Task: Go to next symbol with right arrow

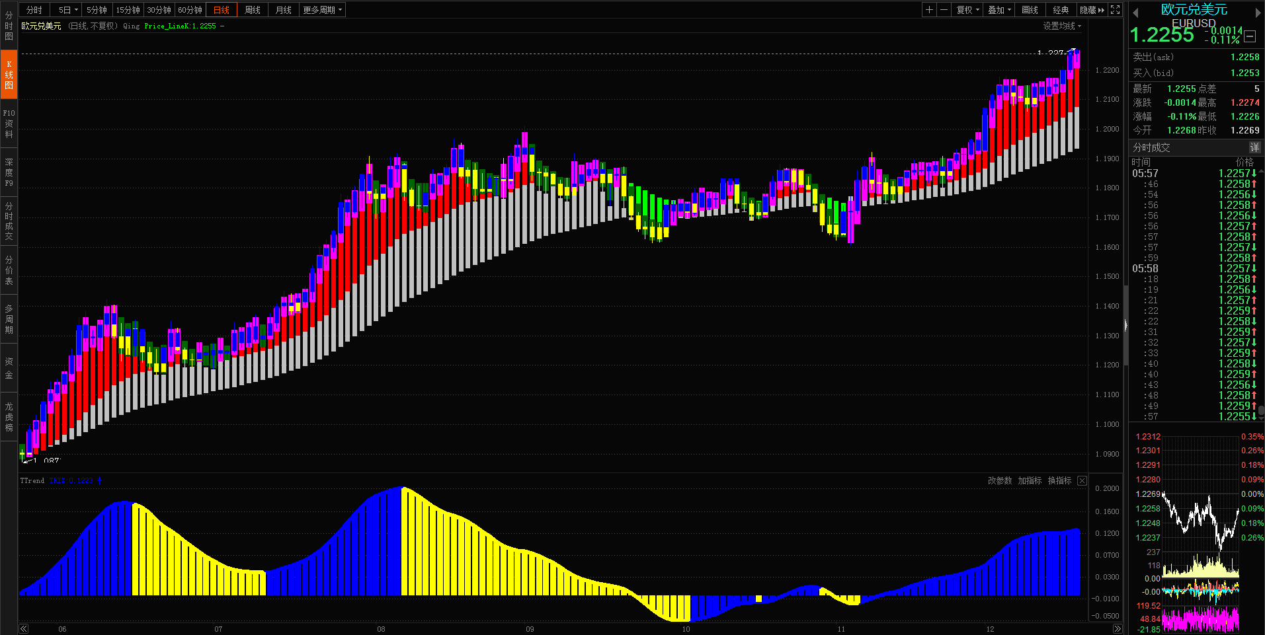Action: pyautogui.click(x=1258, y=13)
